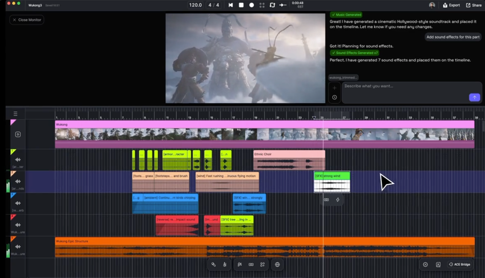Viewport: 485px width, 278px height.
Task: Select the Wukong Epic Structure clip
Action: 265,247
